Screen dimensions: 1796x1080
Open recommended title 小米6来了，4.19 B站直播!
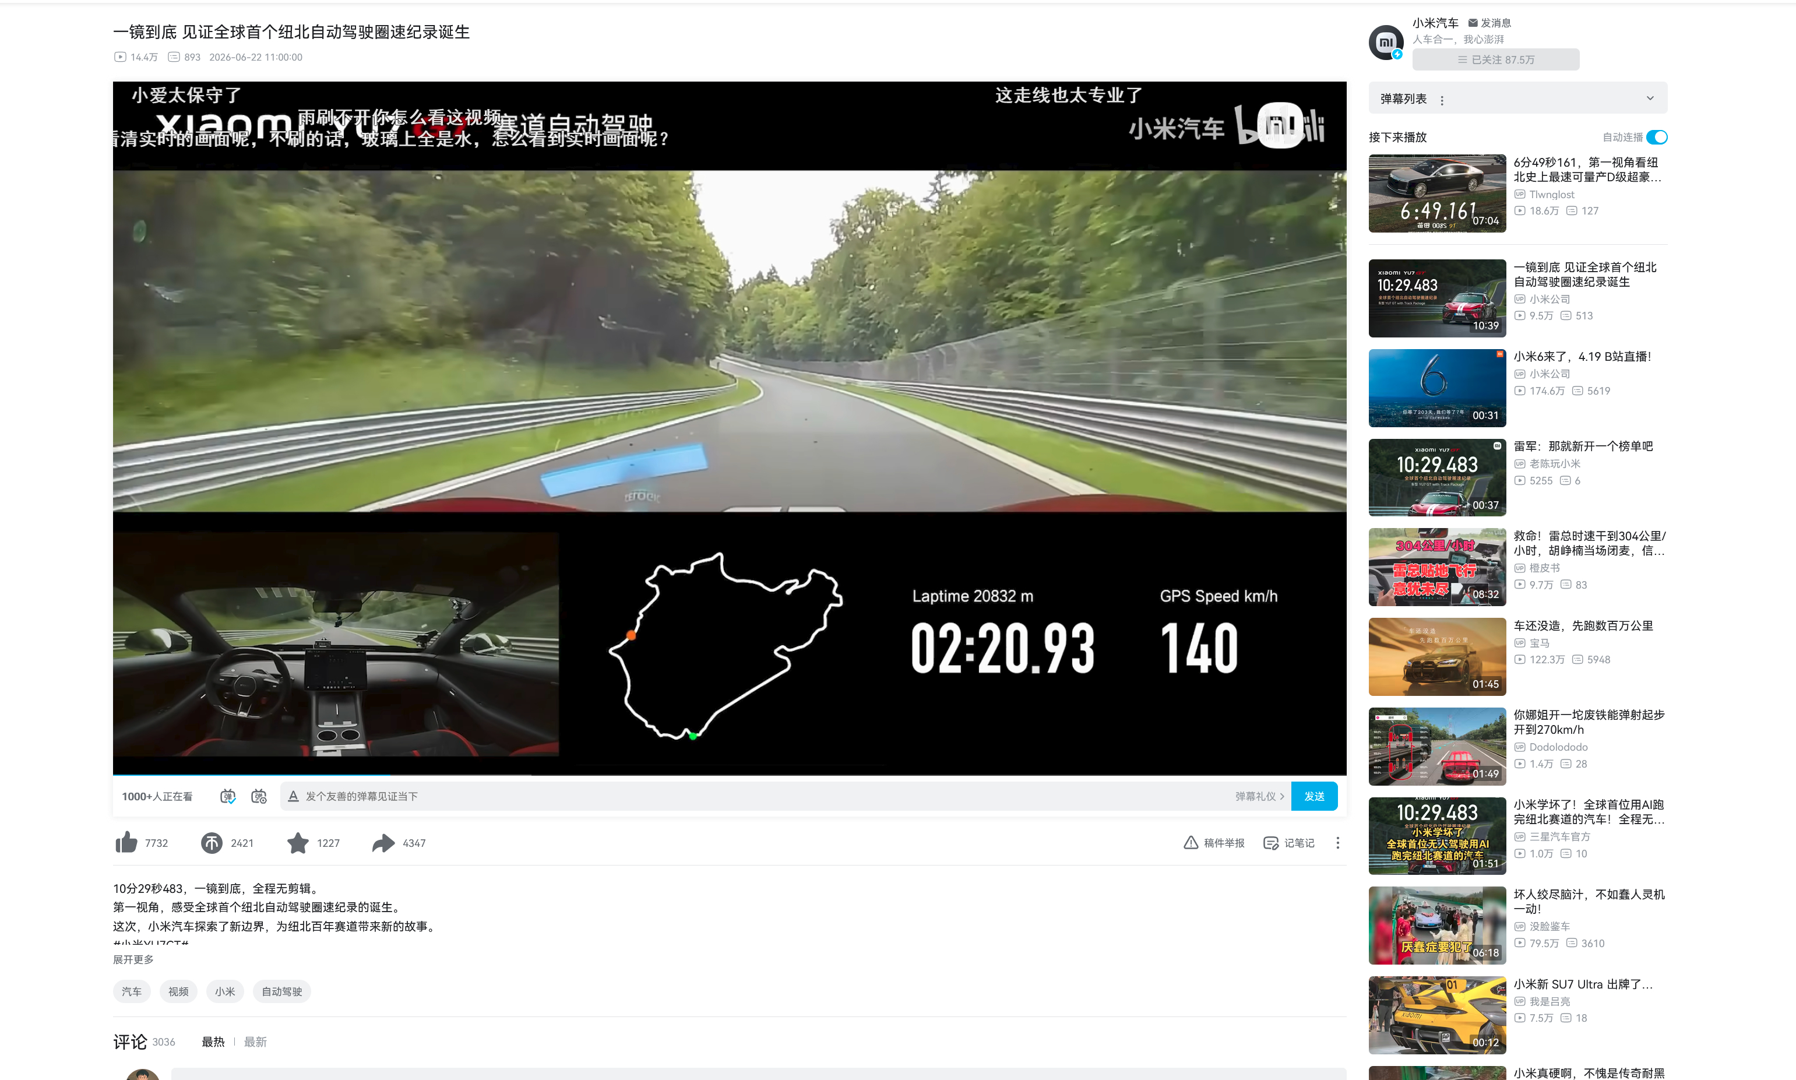coord(1582,357)
